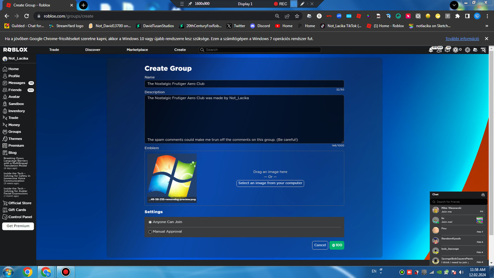This screenshot has height=278, width=494.
Task: Open Create in the Roblox header
Action: click(x=180, y=50)
